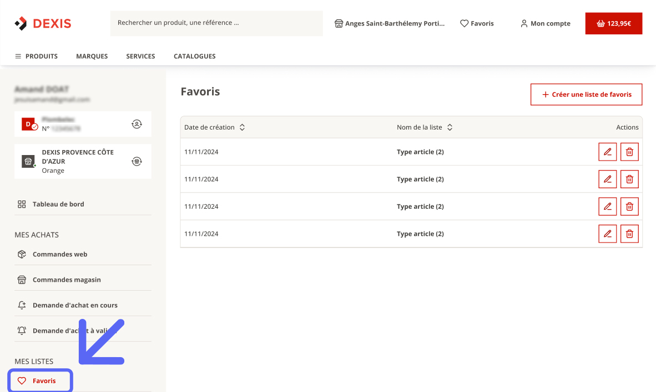Click the MES ACHATS section label
Screen dimensions: 656x392
pyautogui.click(x=37, y=235)
